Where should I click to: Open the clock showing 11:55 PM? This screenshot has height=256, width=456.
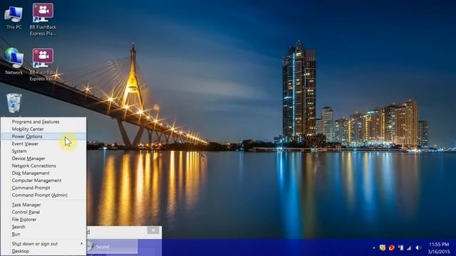[439, 248]
